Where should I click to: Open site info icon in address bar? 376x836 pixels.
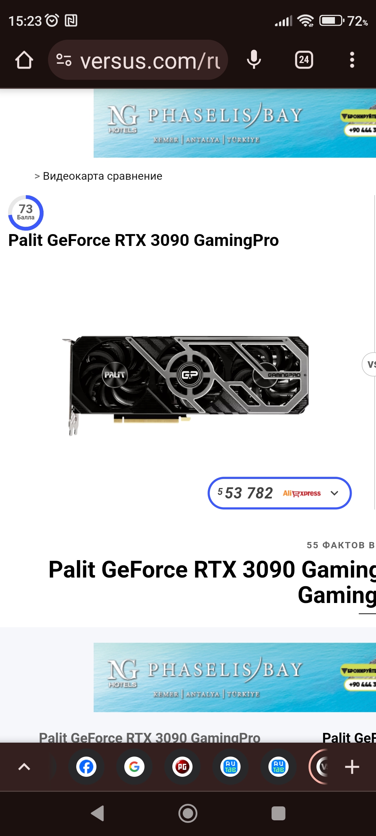[64, 60]
